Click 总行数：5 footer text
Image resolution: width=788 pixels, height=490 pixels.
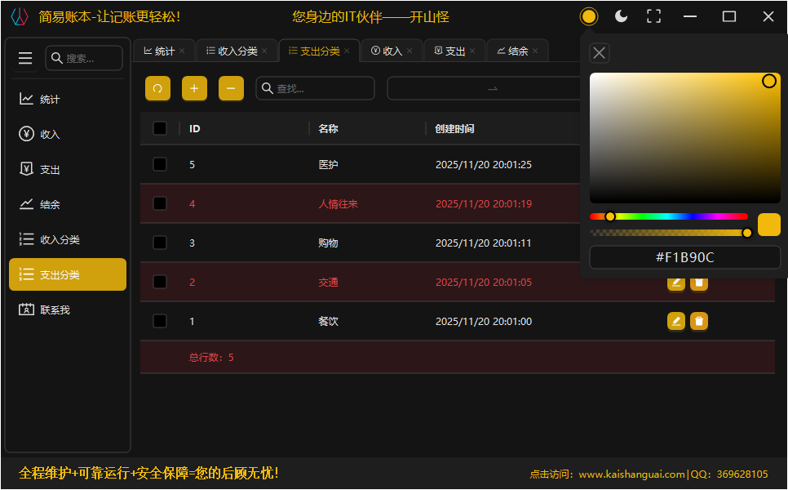pyautogui.click(x=211, y=357)
